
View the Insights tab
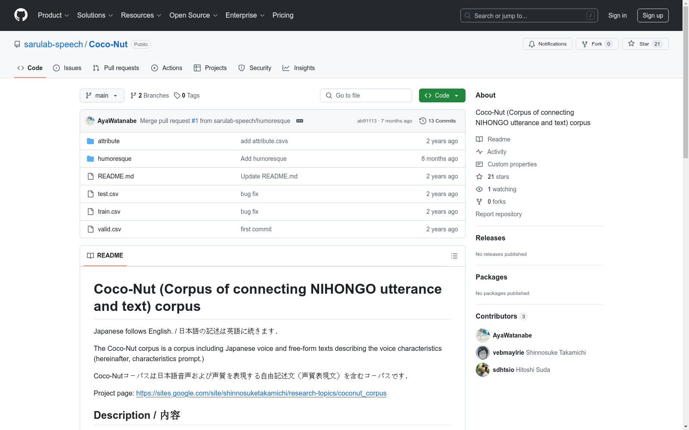[298, 68]
